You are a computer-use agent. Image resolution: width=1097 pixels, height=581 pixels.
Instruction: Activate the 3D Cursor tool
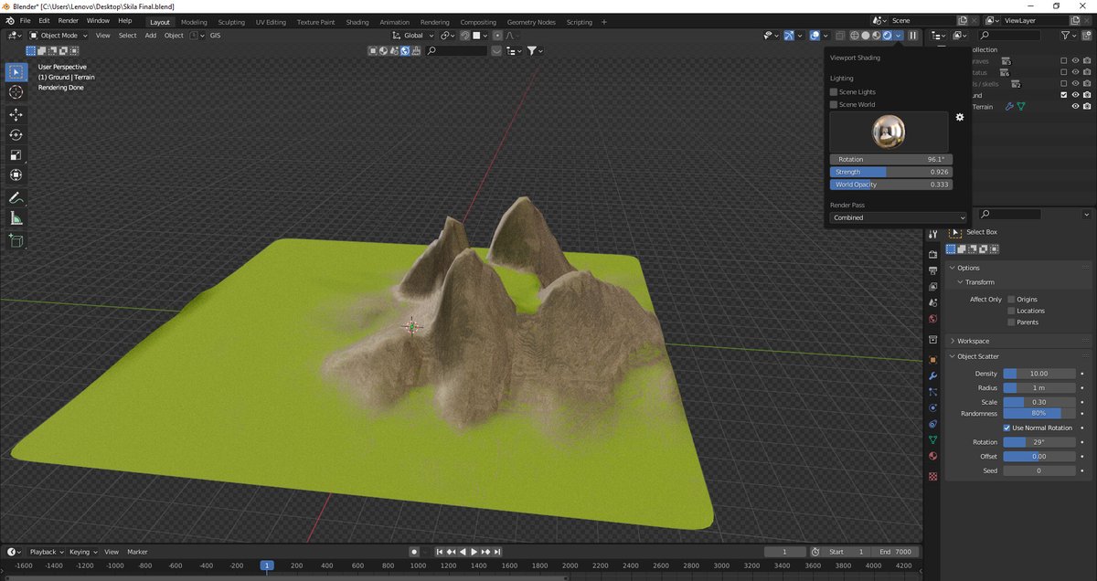(16, 92)
